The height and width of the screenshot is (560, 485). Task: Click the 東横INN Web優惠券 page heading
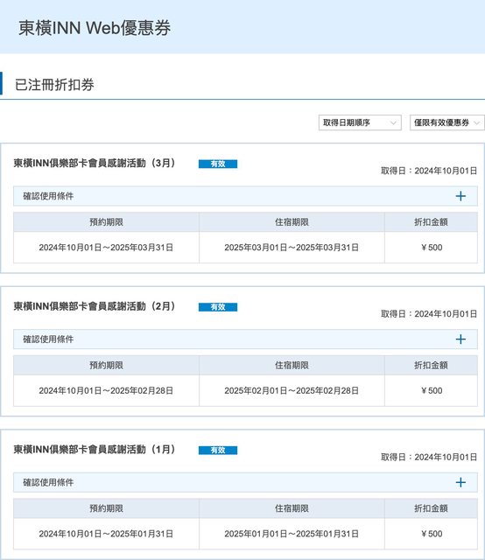click(95, 28)
